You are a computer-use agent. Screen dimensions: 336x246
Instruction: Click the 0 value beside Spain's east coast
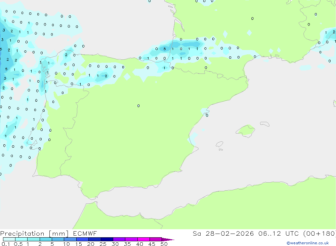207,115
